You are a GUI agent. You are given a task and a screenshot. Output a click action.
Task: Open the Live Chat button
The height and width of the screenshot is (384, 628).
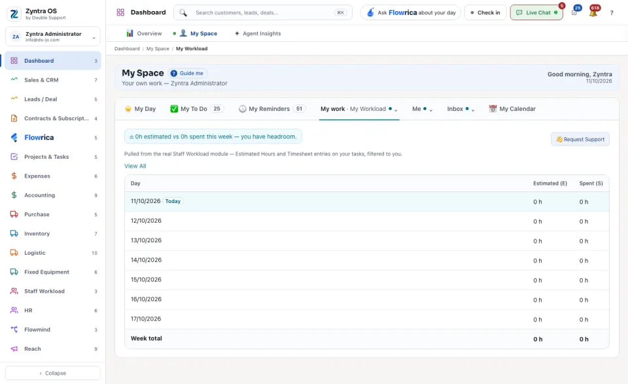(536, 13)
